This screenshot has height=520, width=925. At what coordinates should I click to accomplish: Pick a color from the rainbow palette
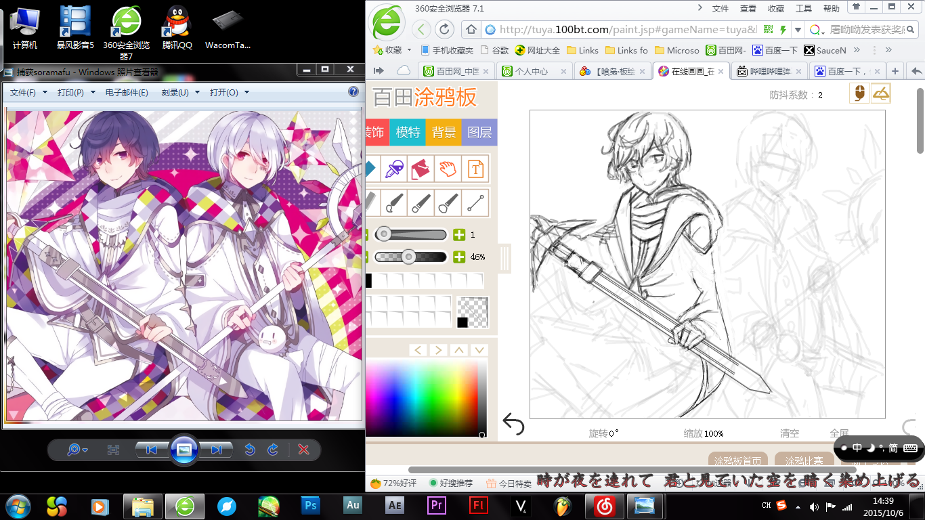(x=421, y=398)
